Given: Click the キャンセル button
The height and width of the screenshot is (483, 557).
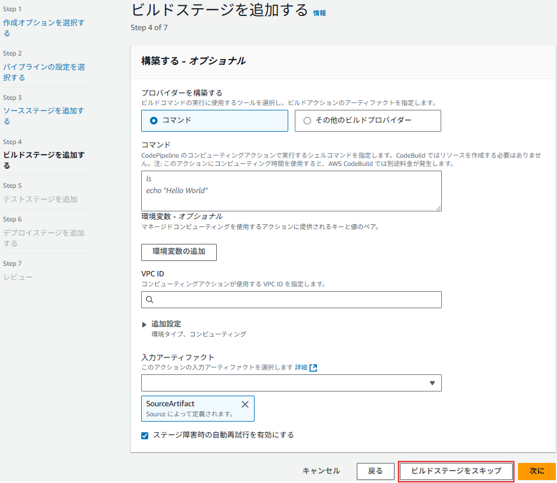Looking at the screenshot, I should tap(321, 471).
